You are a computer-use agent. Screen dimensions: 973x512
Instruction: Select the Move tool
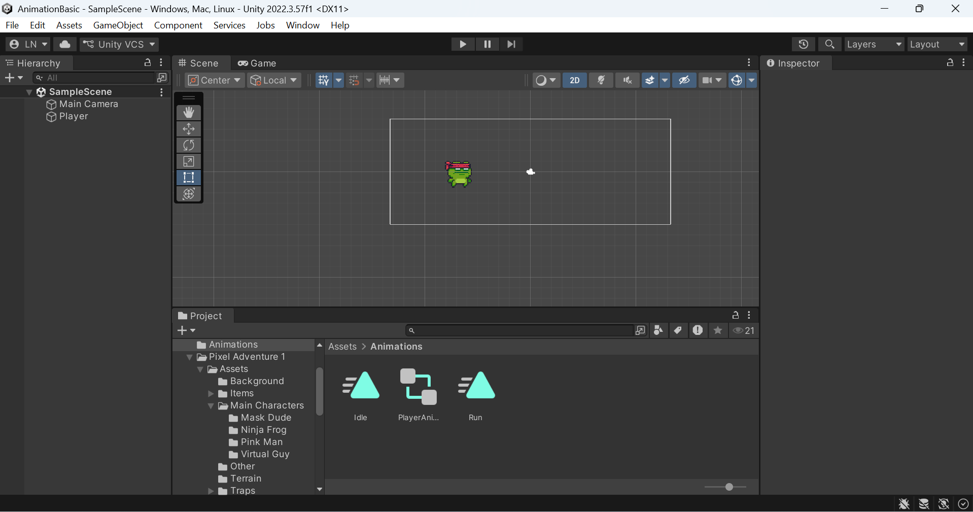189,129
